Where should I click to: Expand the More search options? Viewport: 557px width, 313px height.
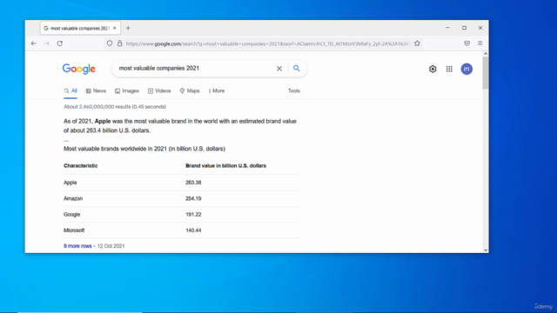point(217,90)
